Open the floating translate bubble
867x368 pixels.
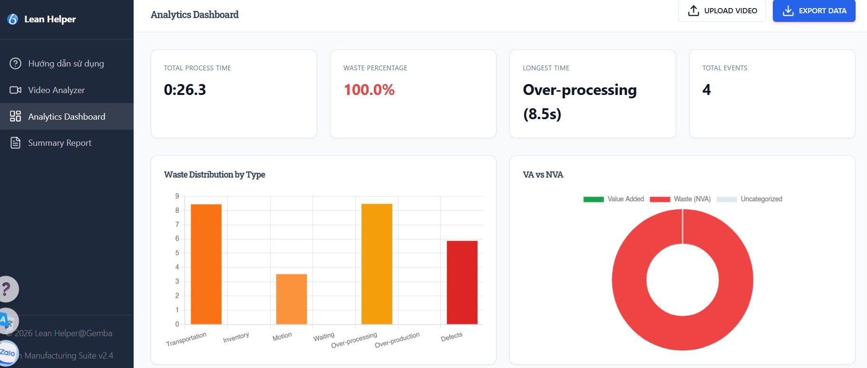pos(7,321)
